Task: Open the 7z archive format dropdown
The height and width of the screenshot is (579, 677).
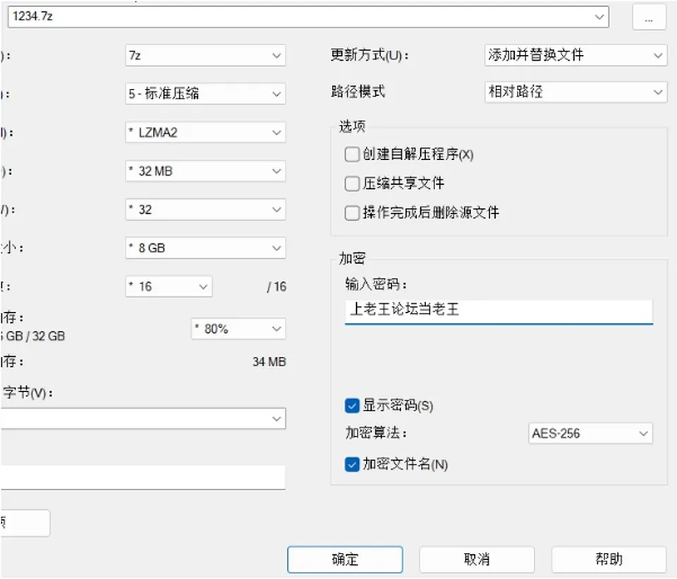Action: pyautogui.click(x=205, y=55)
